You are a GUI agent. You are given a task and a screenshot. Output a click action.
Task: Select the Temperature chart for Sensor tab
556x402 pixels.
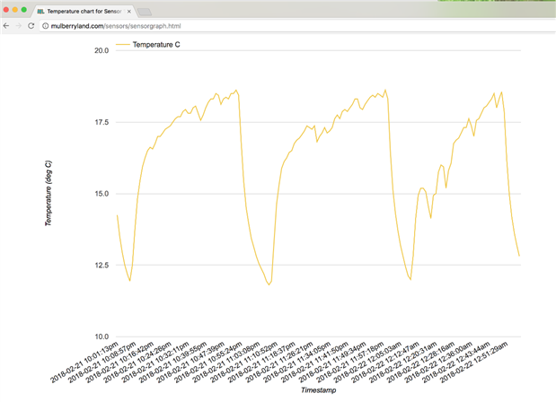84,12
